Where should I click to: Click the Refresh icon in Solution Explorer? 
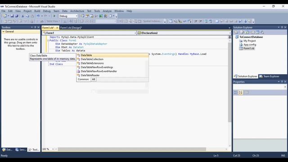(247, 32)
